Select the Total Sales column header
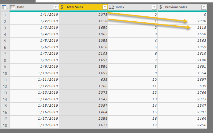 click(x=83, y=7)
